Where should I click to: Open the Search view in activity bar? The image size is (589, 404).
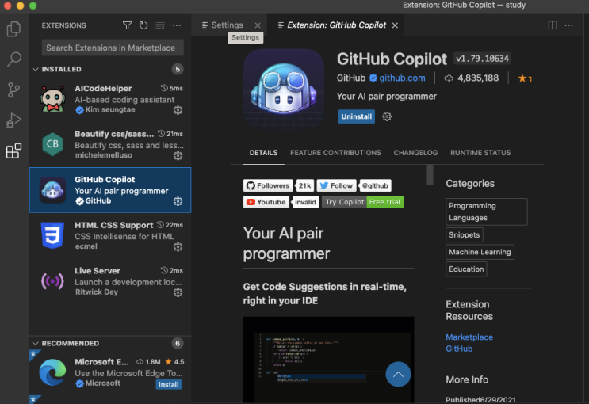[14, 59]
